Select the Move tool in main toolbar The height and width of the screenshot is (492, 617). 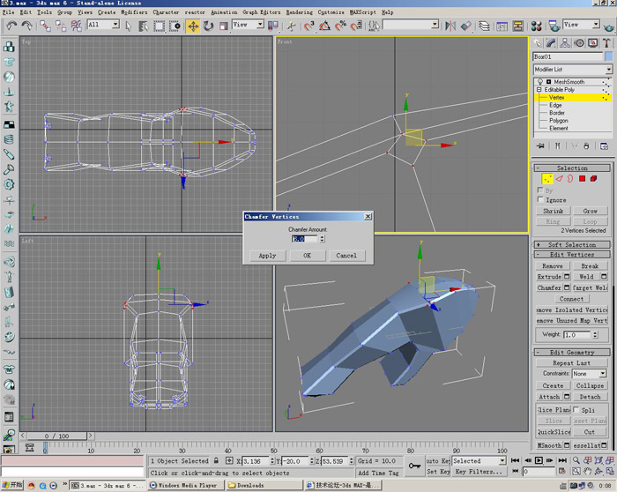coord(193,26)
